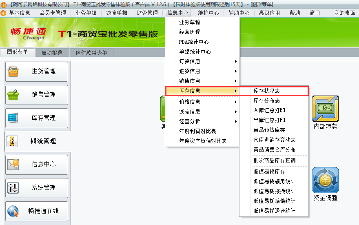Screen dimensions: 359x225
Task: Expand the 进货信息 submenu arrow
Action: pyautogui.click(x=236, y=71)
